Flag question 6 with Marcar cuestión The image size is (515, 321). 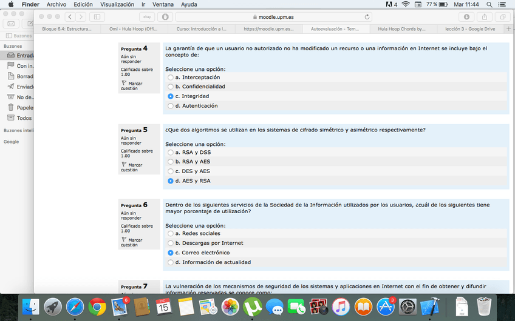[x=132, y=242]
